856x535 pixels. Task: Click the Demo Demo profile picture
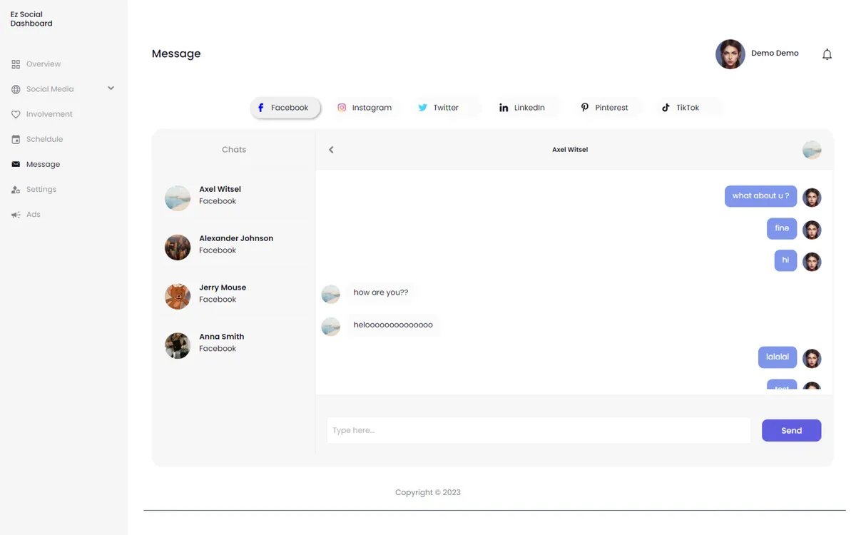[730, 54]
